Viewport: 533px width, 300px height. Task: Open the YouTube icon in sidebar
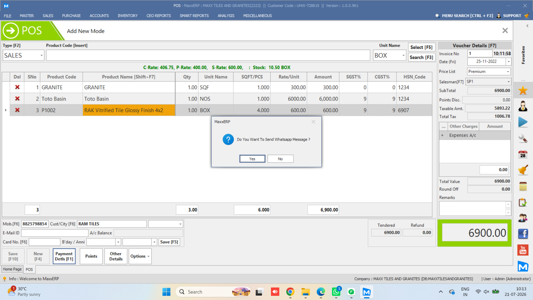click(523, 250)
